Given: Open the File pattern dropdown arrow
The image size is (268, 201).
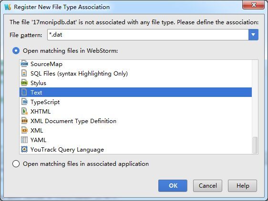Looking at the screenshot, I should pos(253,35).
